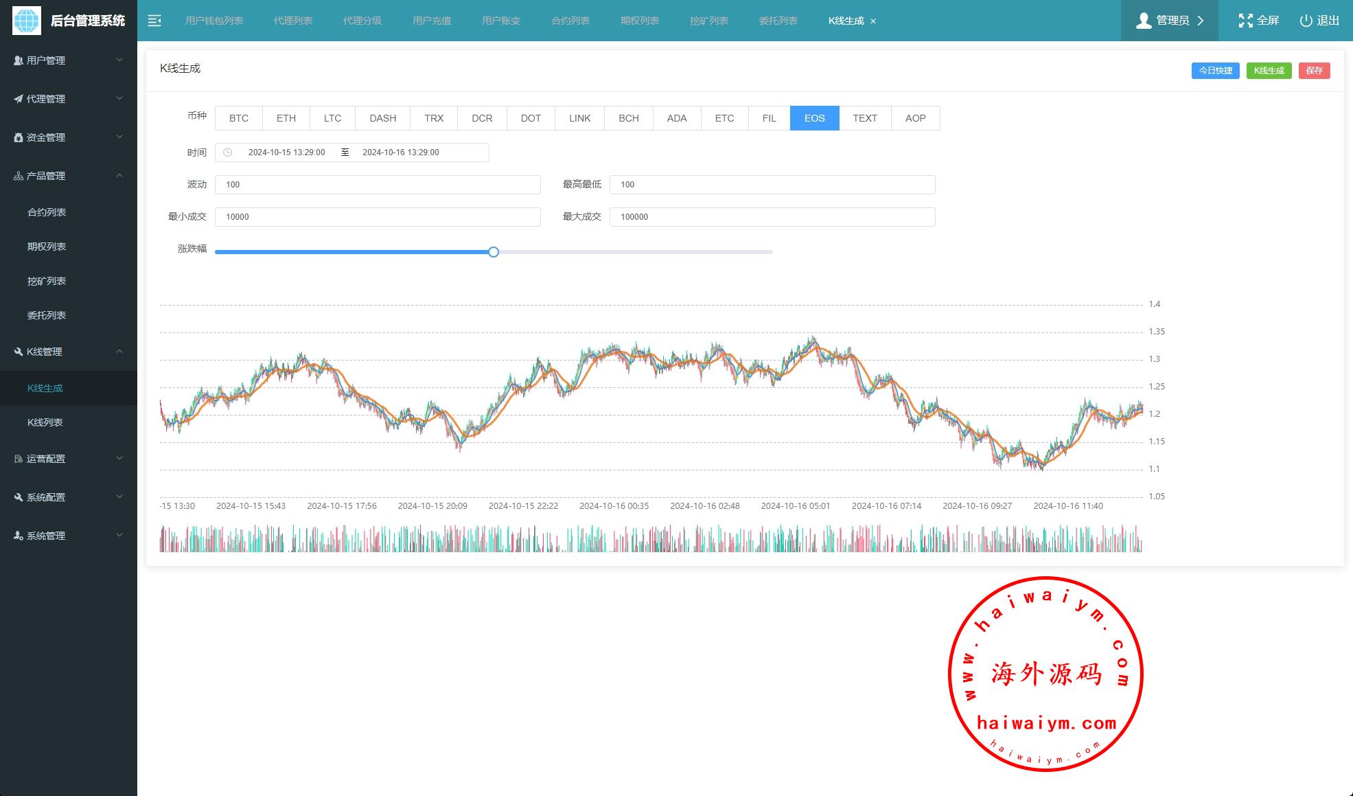
Task: Select ETH currency option
Action: [286, 118]
